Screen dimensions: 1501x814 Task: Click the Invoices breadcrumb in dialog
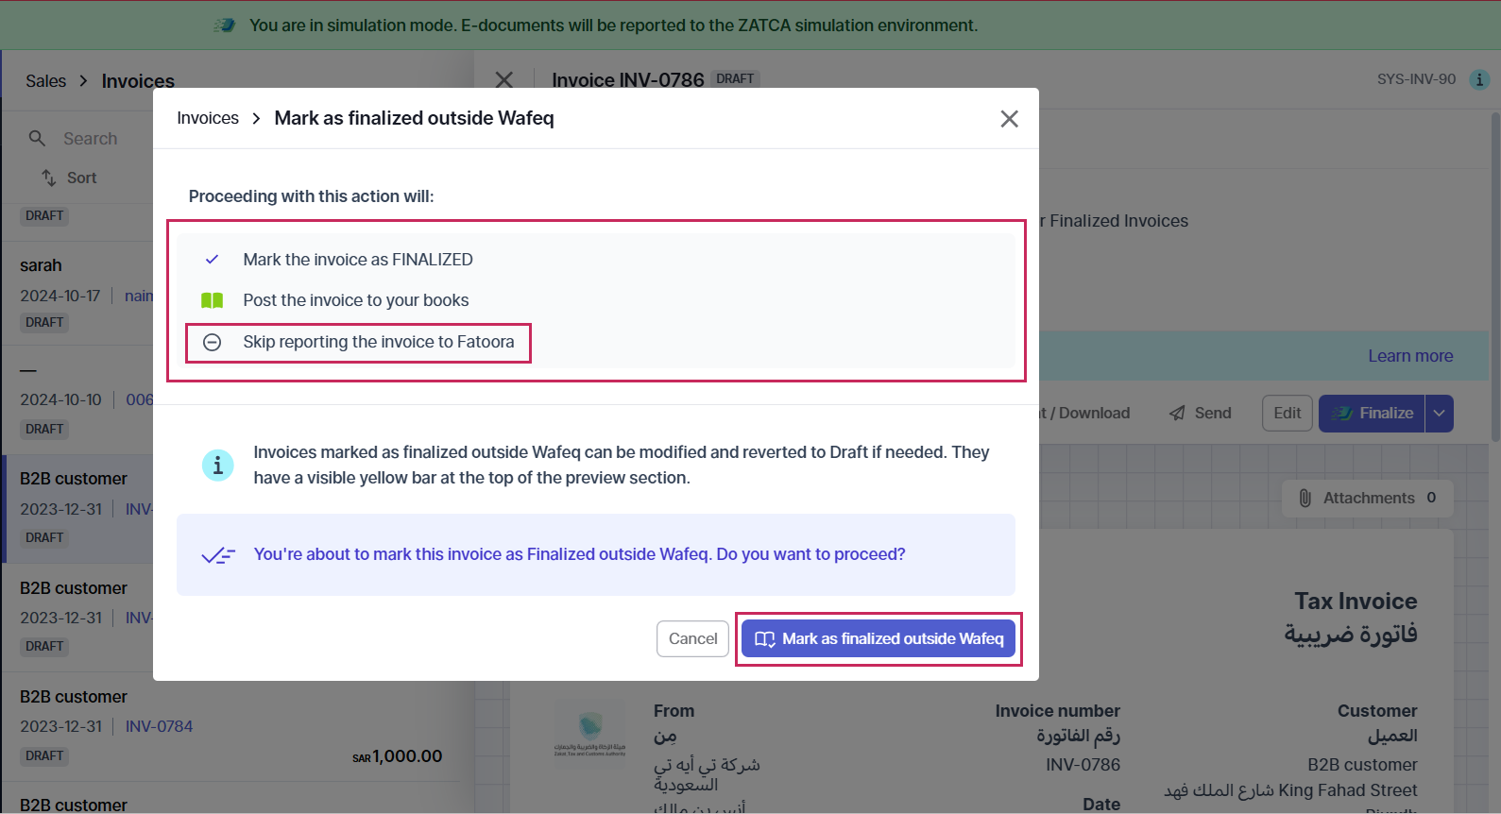[x=208, y=118]
